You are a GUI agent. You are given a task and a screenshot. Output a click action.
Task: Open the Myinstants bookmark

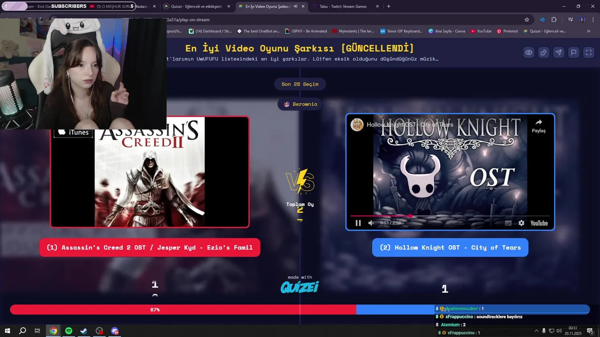pos(353,31)
